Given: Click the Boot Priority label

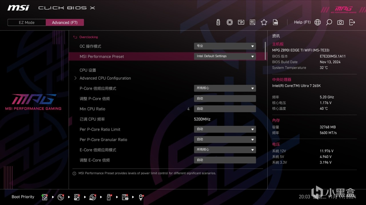Looking at the screenshot, I should pyautogui.click(x=23, y=197).
